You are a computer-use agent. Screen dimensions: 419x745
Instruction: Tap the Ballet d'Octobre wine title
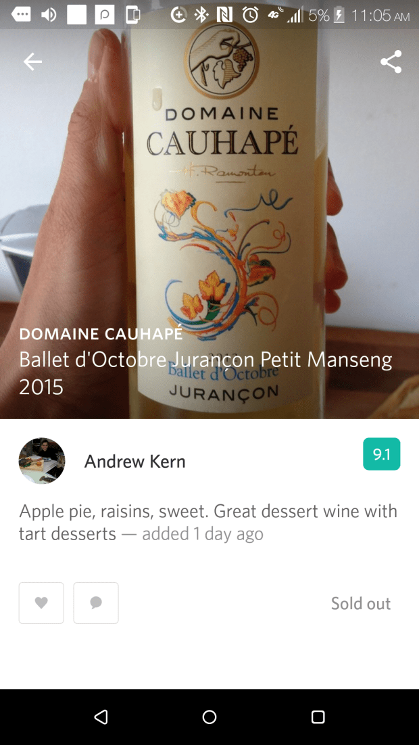[x=205, y=372]
